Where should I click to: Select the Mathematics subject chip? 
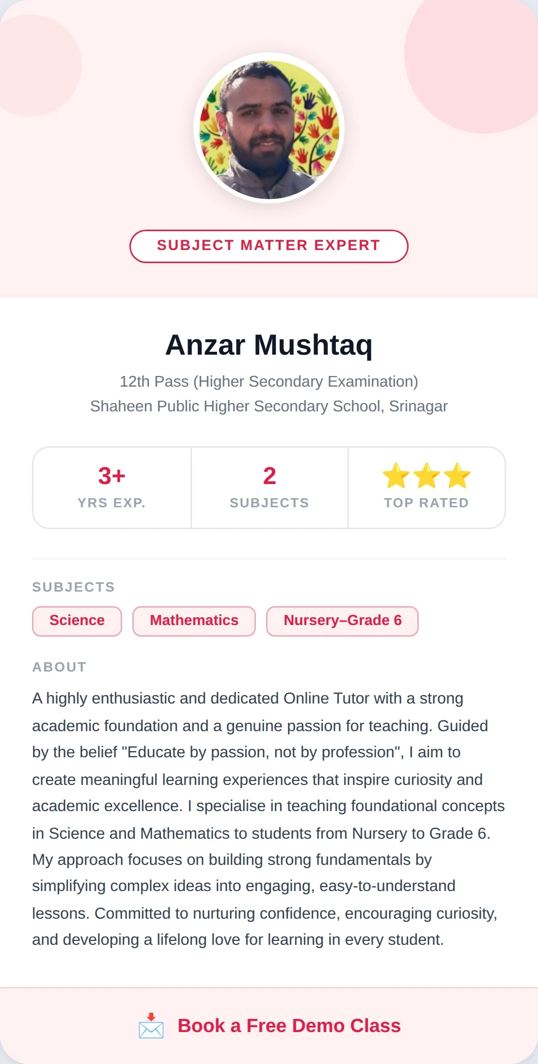[193, 621]
